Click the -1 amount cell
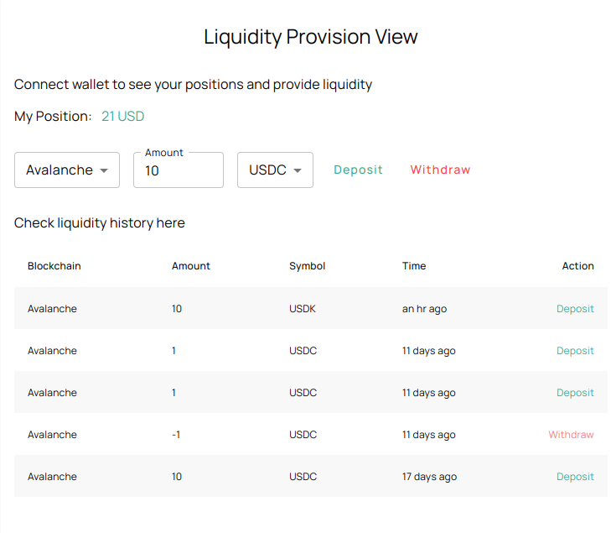Screen dimensions: 611x533 176,435
